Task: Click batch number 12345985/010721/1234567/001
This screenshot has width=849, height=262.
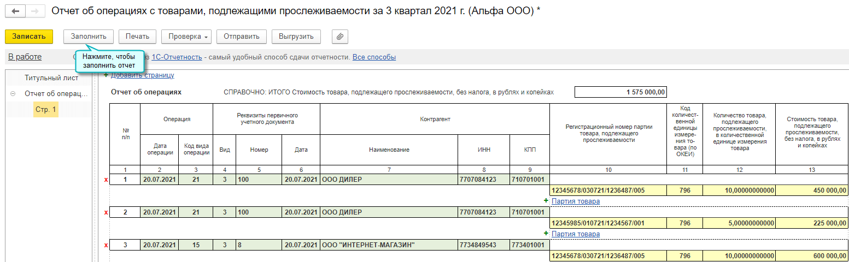Action: [x=608, y=223]
